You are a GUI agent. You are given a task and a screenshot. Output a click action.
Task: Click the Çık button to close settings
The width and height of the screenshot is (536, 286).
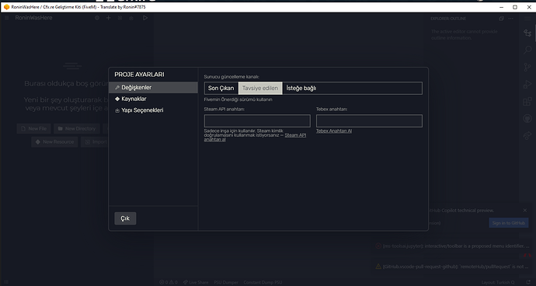pyautogui.click(x=125, y=218)
